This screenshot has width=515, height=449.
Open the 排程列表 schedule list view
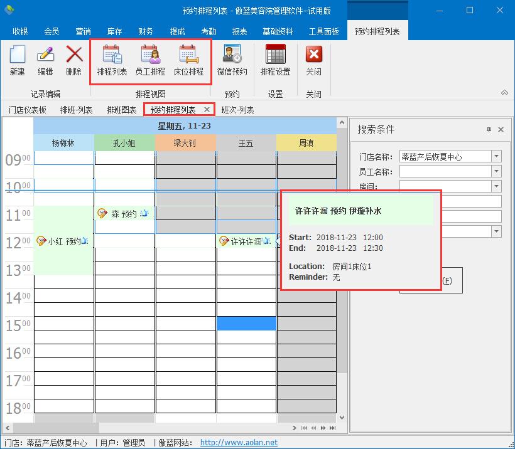[x=112, y=60]
